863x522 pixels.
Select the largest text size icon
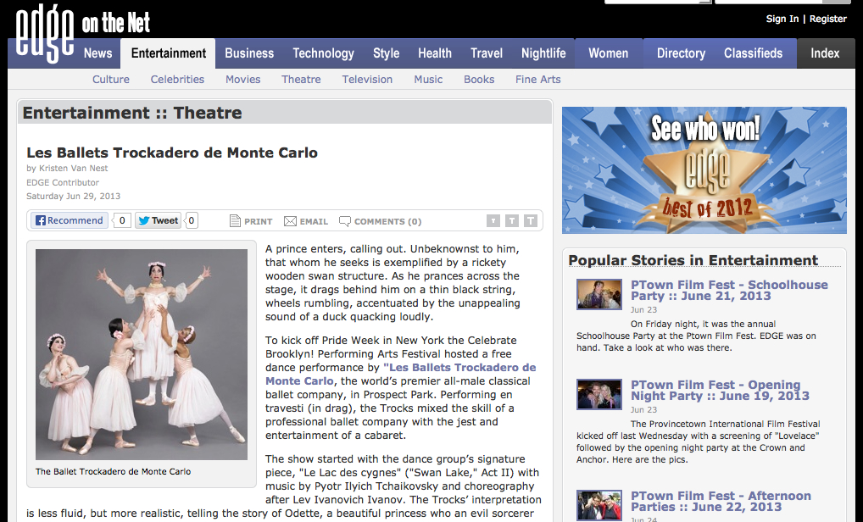pyautogui.click(x=531, y=221)
